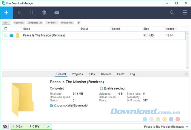
Task: Click the add new download plus button
Action: click(7, 12)
